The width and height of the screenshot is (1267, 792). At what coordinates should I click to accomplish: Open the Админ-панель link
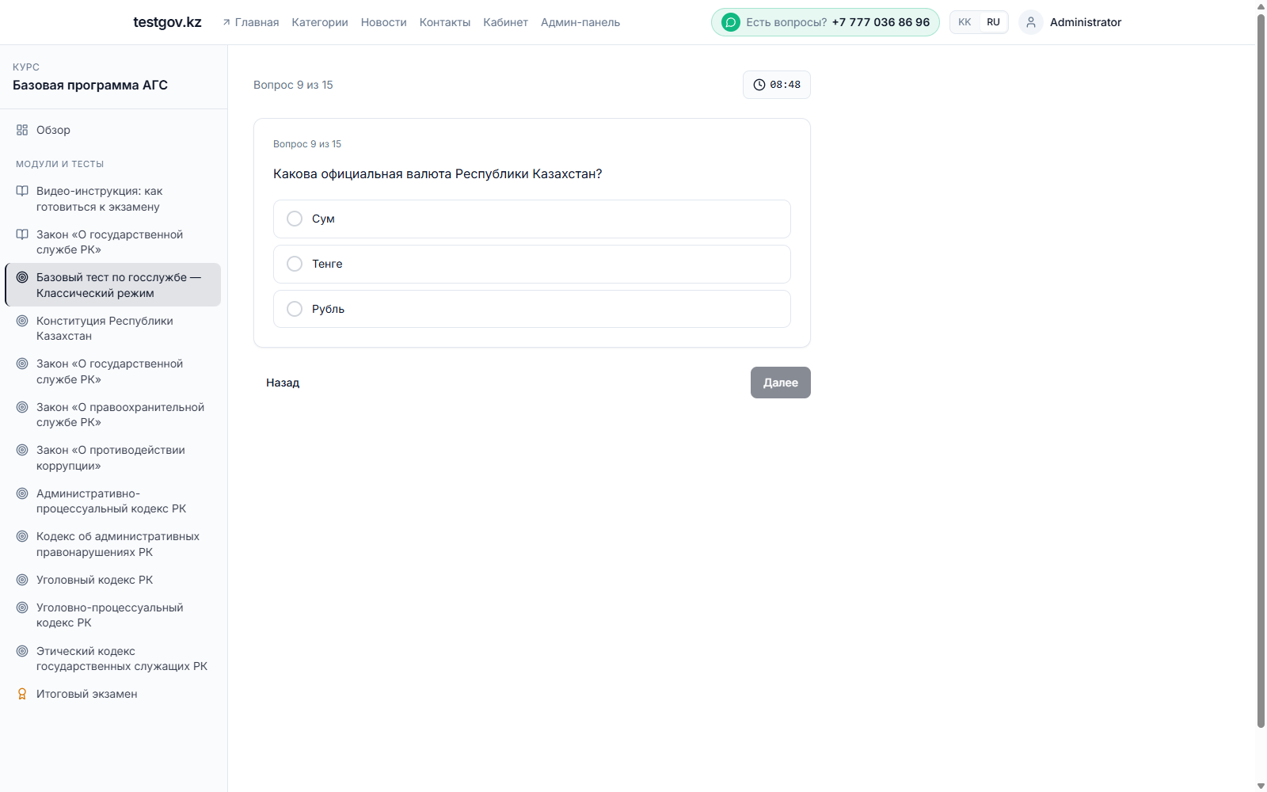coord(580,22)
